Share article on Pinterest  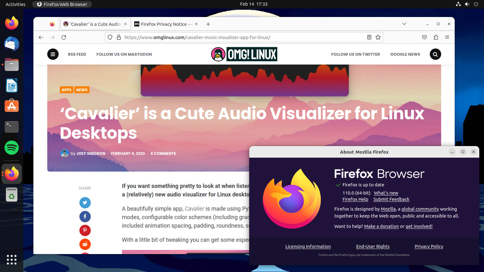pos(85,230)
